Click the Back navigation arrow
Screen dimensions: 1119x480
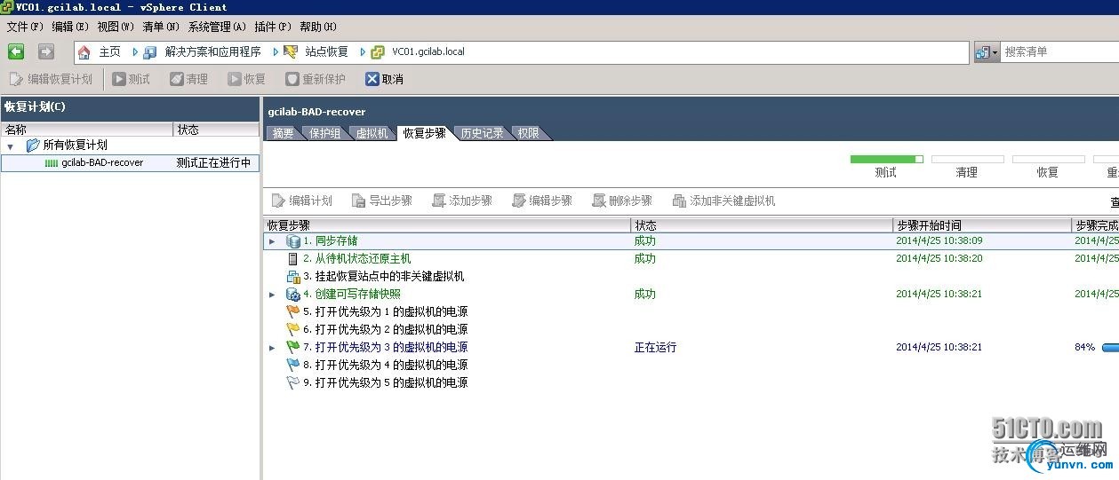point(16,51)
